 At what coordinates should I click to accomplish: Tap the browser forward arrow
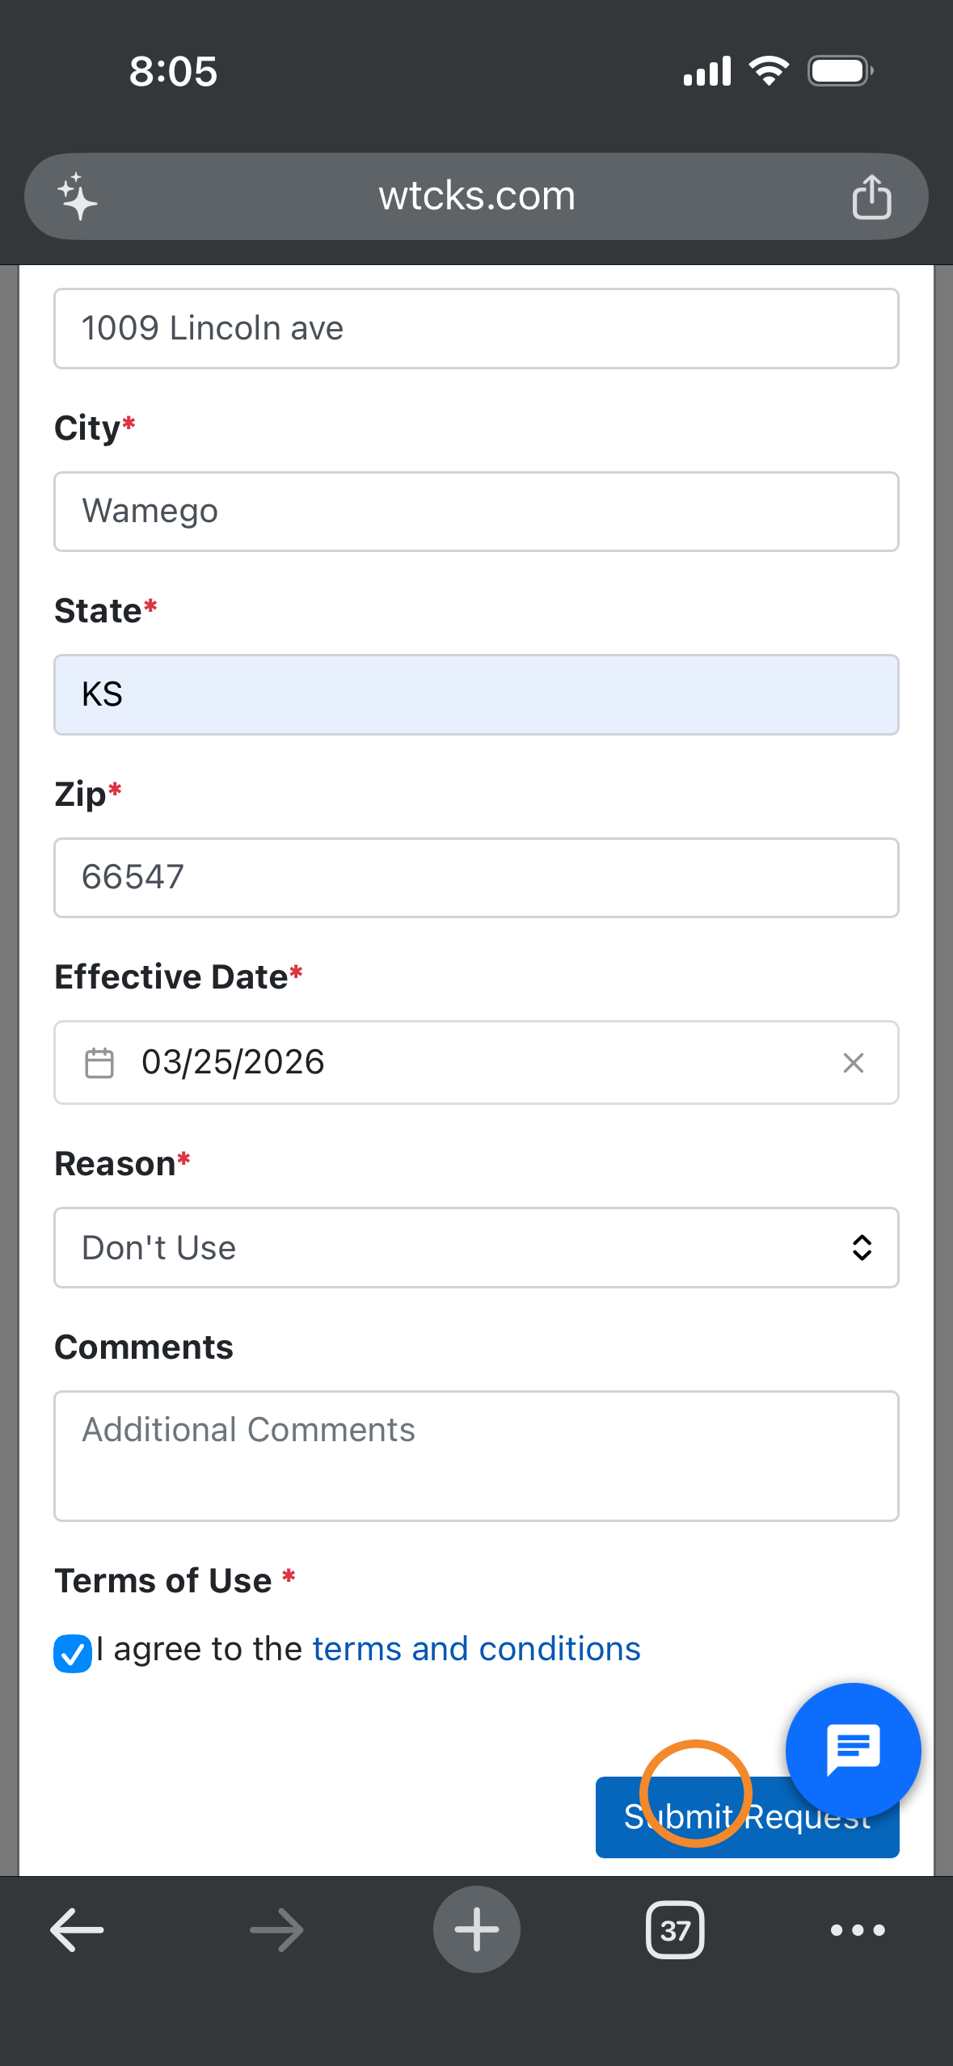pos(276,1930)
